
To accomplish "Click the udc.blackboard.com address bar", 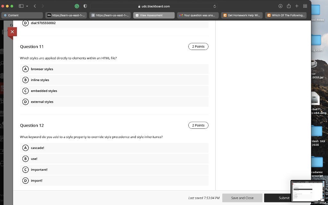I will click(154, 6).
